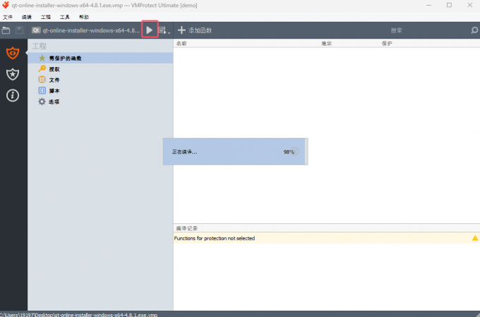This screenshot has width=480, height=317.
Task: Click the yellow warning icon in log
Action: coord(474,238)
